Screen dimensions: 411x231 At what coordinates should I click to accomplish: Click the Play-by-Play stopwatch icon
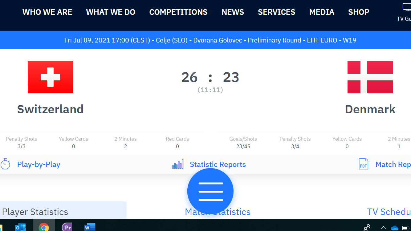pyautogui.click(x=5, y=164)
